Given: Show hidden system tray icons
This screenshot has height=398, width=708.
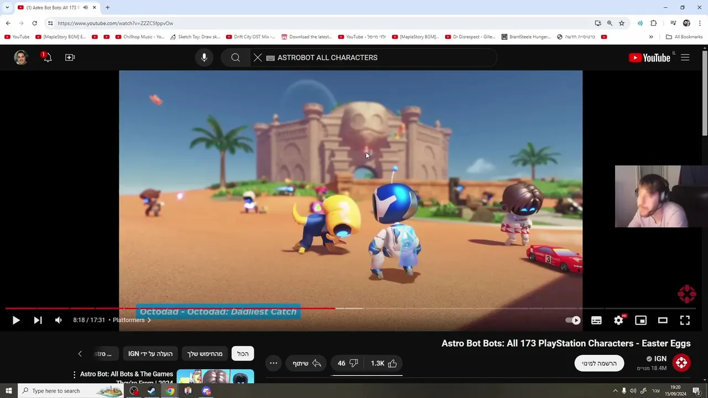Looking at the screenshot, I should (x=615, y=391).
